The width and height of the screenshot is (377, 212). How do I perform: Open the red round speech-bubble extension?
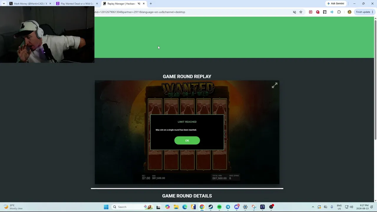click(318, 12)
